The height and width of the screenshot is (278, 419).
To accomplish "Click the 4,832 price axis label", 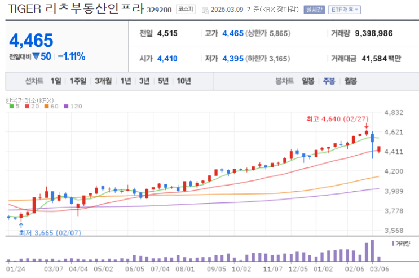I will pyautogui.click(x=394, y=113).
